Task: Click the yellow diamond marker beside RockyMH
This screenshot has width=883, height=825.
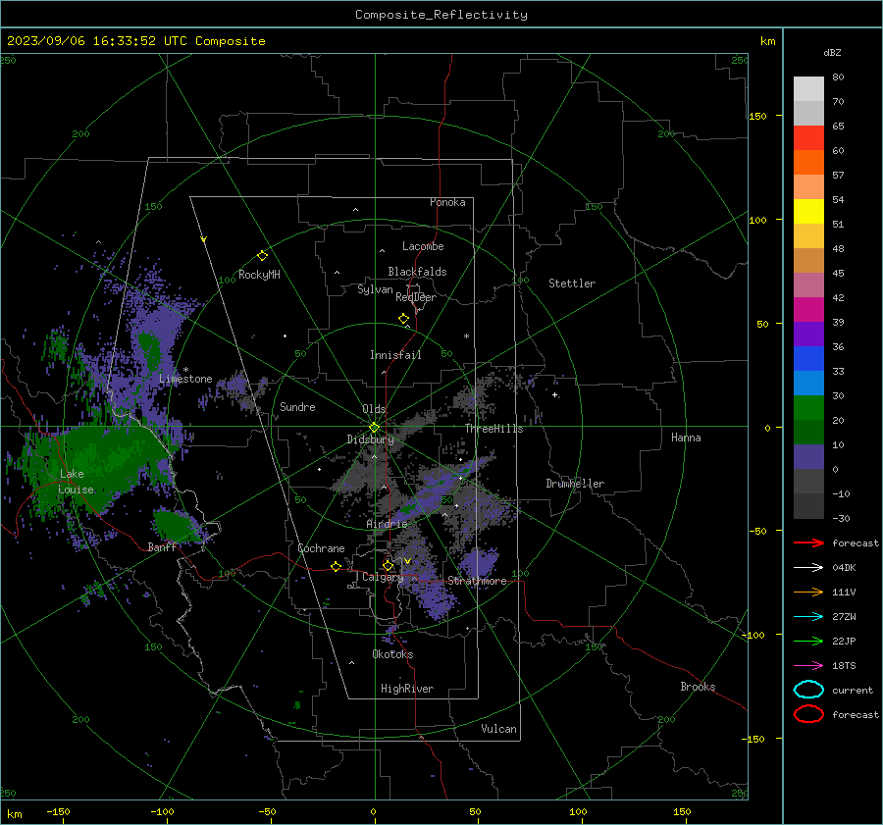Action: coord(262,256)
